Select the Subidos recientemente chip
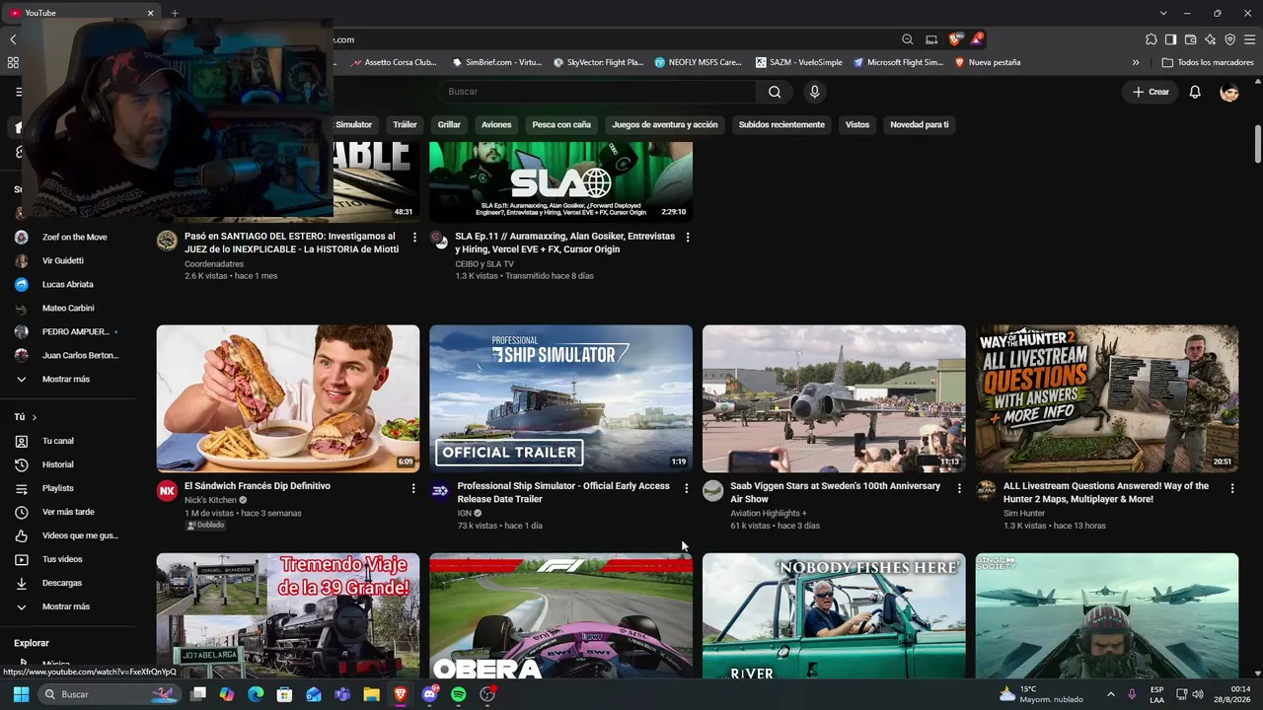 coord(781,124)
